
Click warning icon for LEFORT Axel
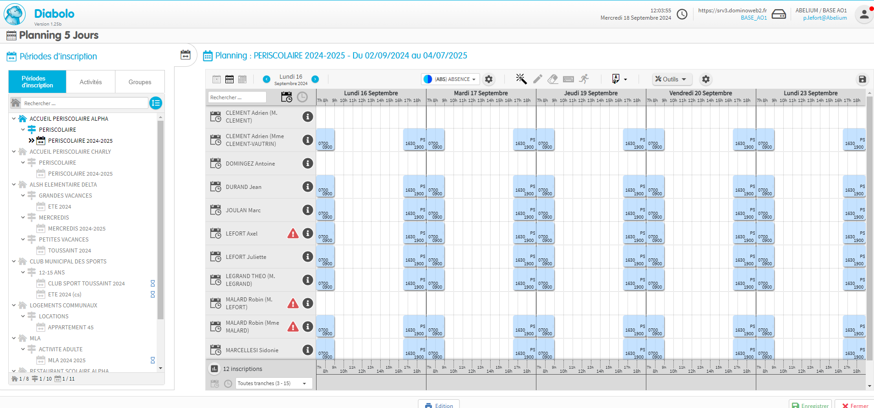pos(293,234)
